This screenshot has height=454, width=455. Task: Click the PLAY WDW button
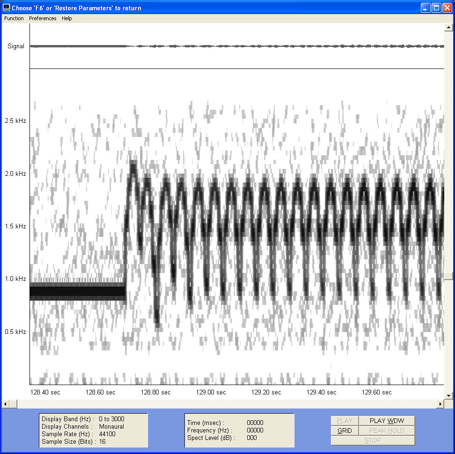coord(387,421)
